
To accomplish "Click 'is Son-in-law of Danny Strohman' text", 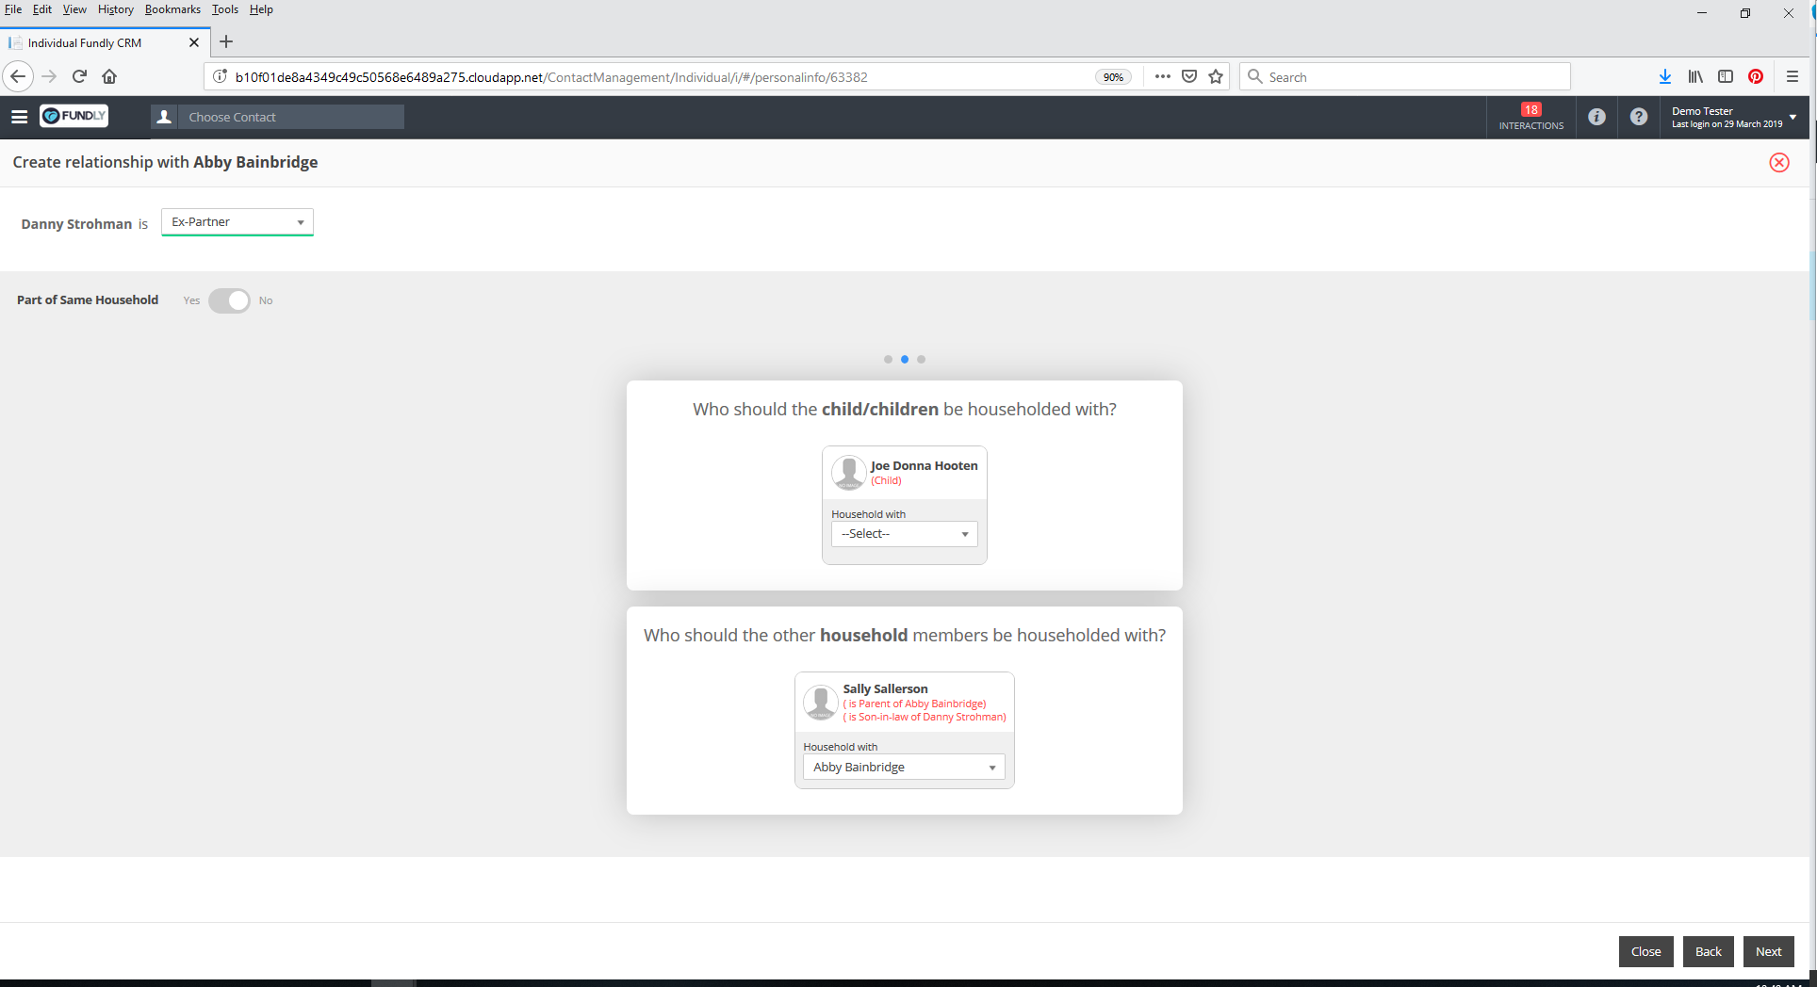I will coord(925,717).
